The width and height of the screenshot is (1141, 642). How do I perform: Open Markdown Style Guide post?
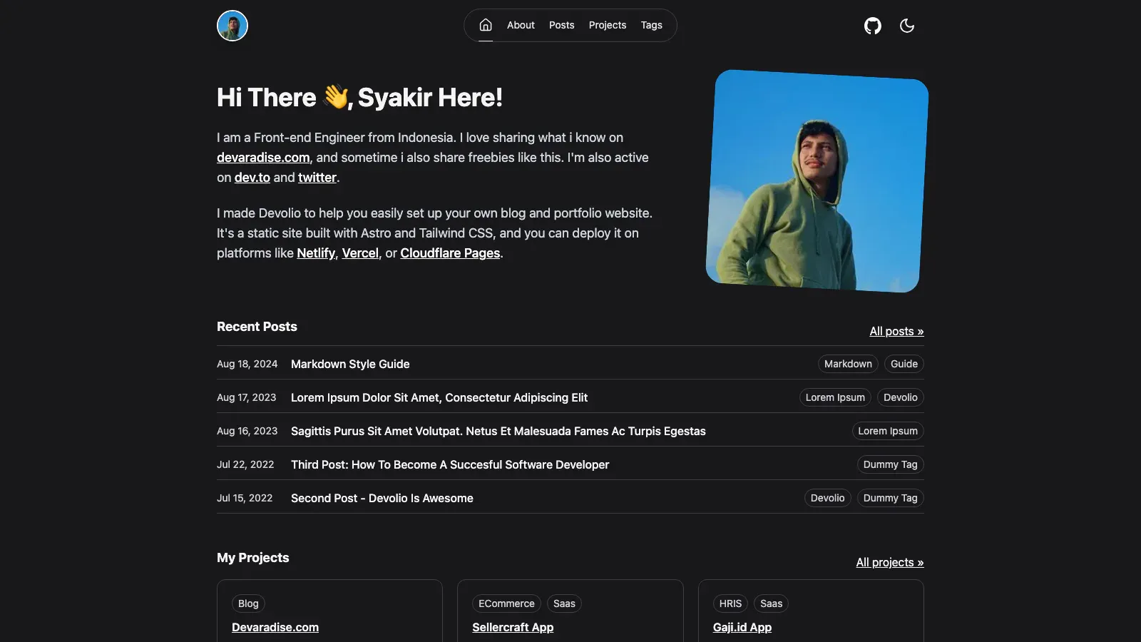point(350,364)
